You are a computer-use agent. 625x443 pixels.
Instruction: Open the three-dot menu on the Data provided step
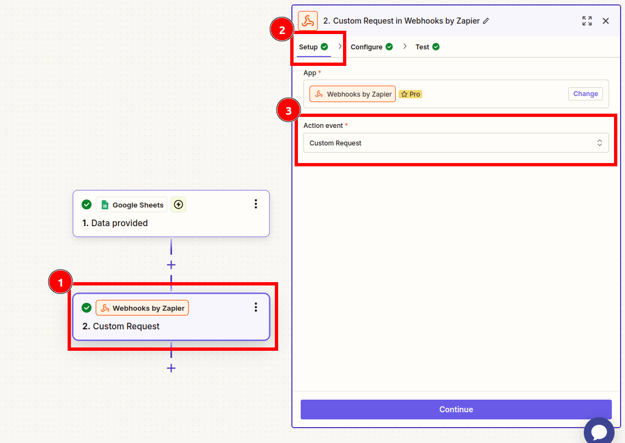256,204
